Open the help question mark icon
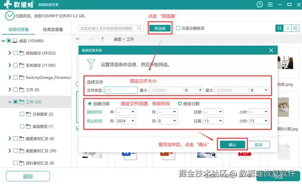 pyautogui.click(x=260, y=4)
